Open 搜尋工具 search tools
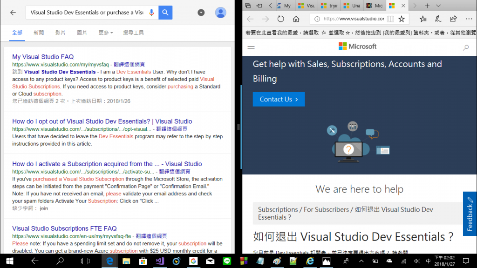The image size is (477, 268). pos(133,33)
